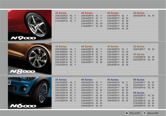This screenshot has width=166, height=116.
Task: Select the N9000 logo on red car image
Action: coord(24,38)
